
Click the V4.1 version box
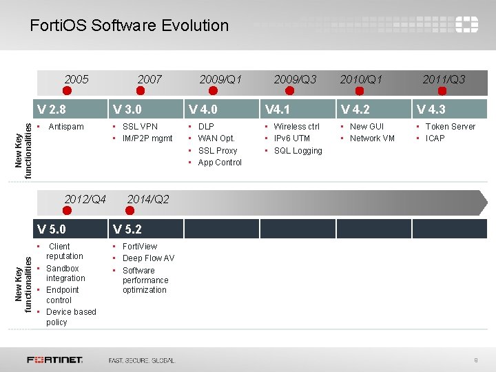coord(298,109)
